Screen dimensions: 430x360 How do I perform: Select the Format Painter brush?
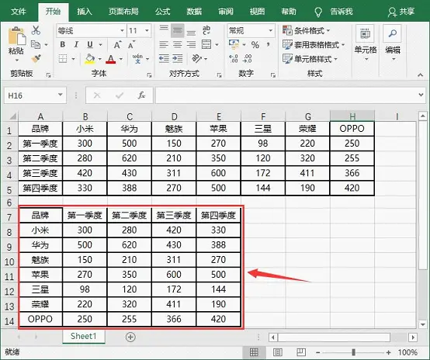(36, 58)
